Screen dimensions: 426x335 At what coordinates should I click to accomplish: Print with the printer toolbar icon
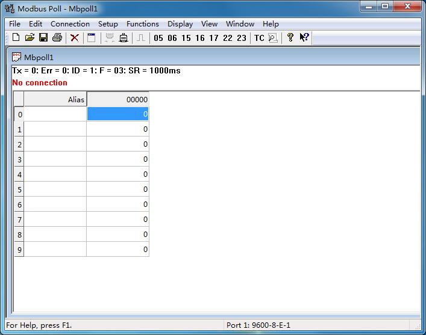(x=57, y=37)
